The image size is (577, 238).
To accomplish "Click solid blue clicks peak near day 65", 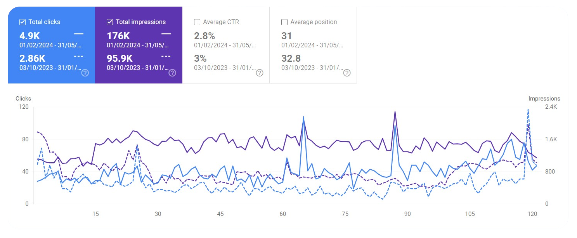I will [303, 116].
